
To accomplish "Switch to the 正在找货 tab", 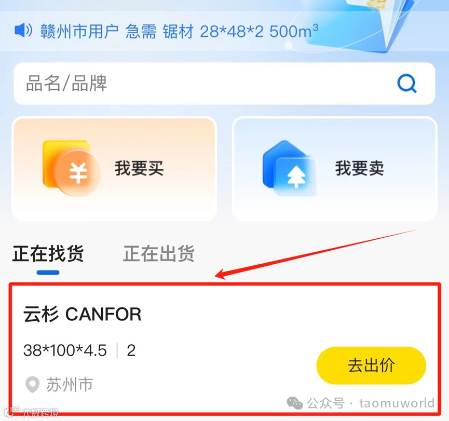I will (48, 254).
